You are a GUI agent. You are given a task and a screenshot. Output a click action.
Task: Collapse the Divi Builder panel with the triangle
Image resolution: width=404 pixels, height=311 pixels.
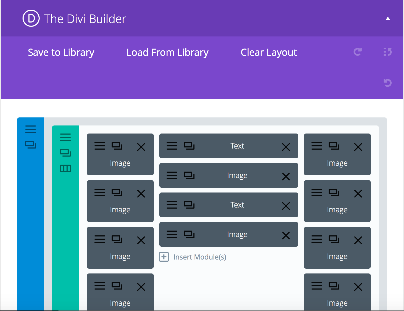[388, 18]
